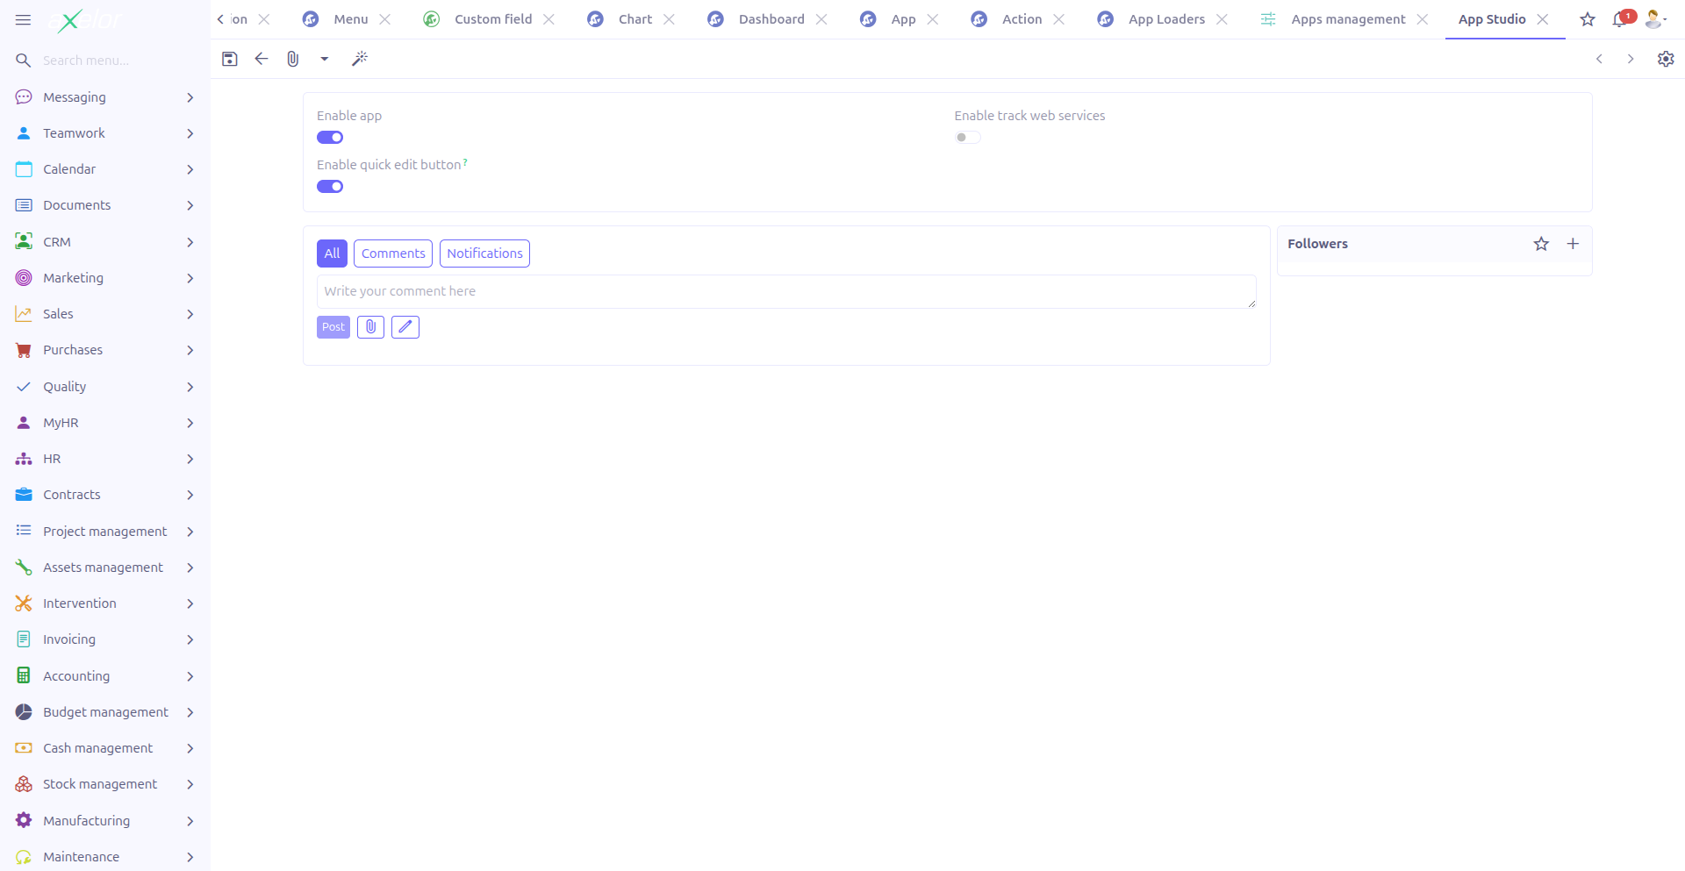Filter messages by Notifications

click(x=484, y=253)
